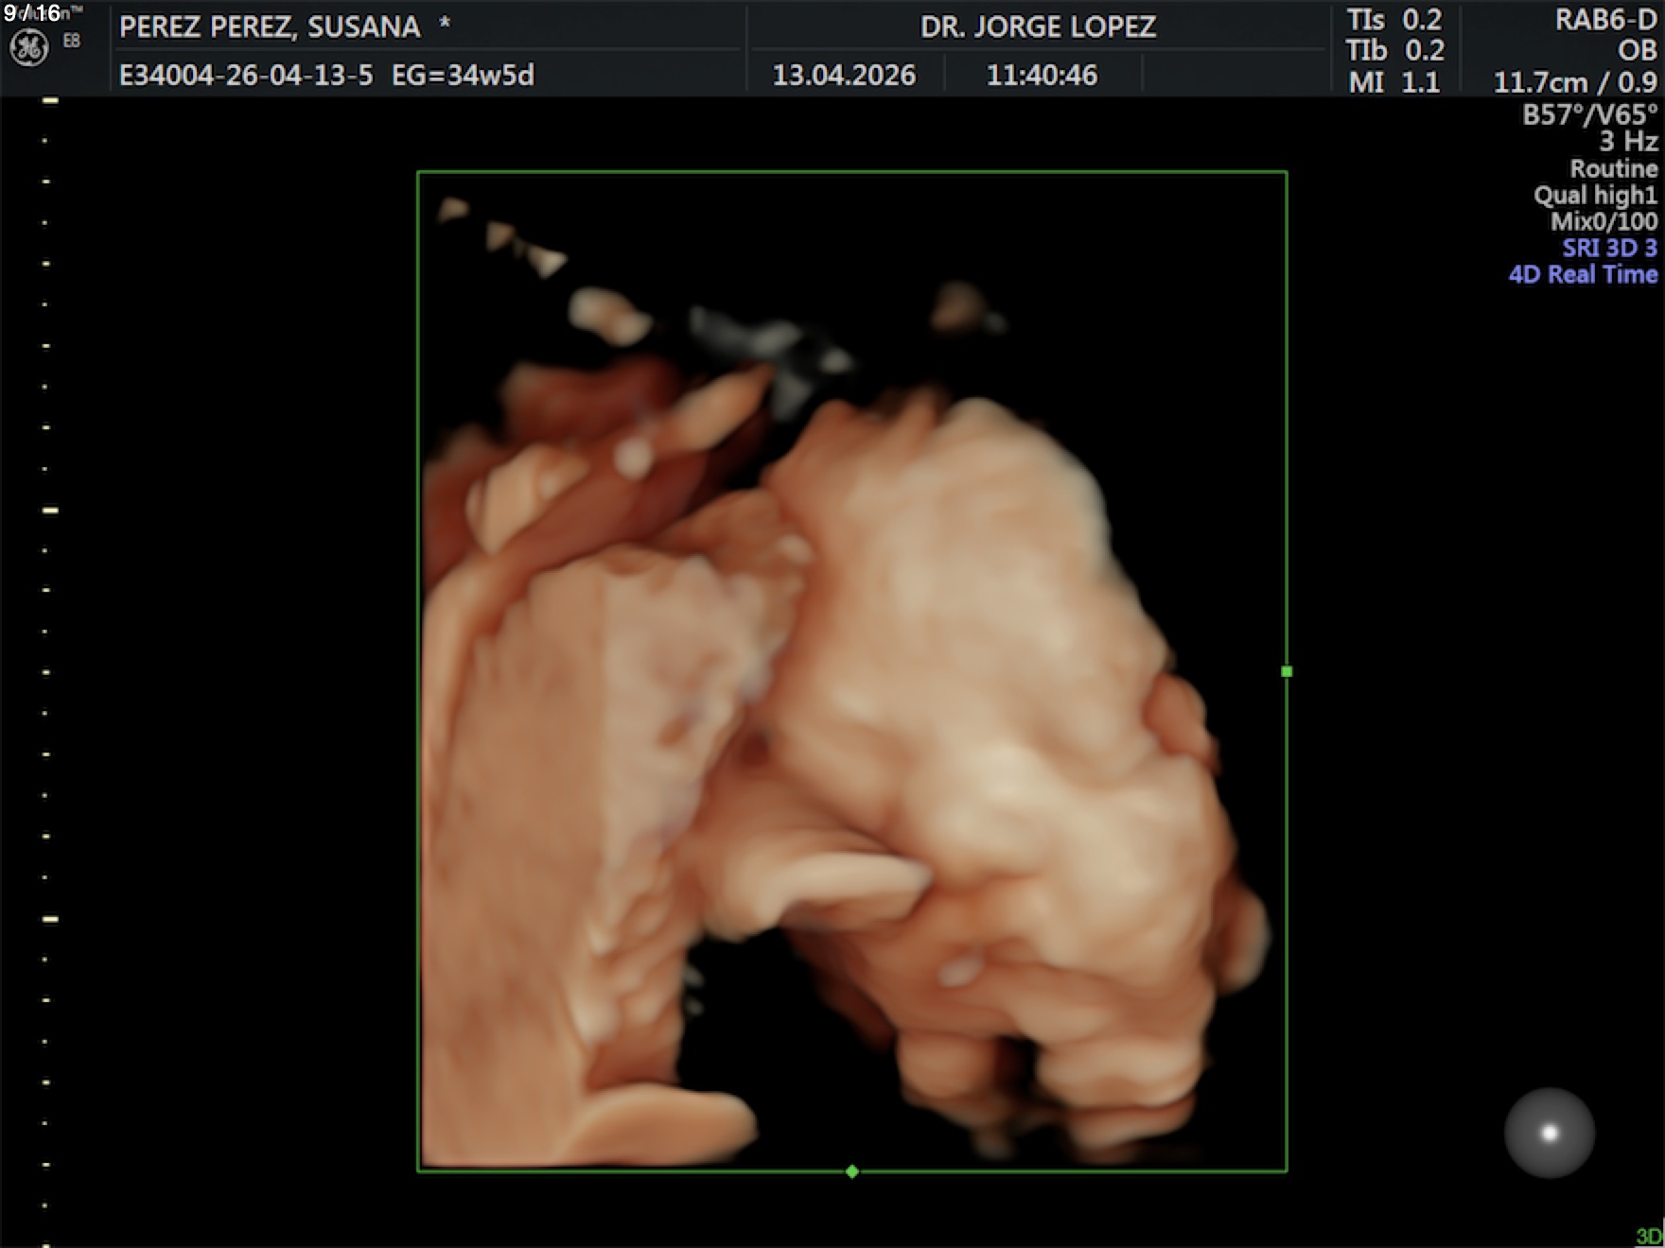The height and width of the screenshot is (1248, 1665).
Task: Click the light source sphere icon
Action: tap(1549, 1133)
